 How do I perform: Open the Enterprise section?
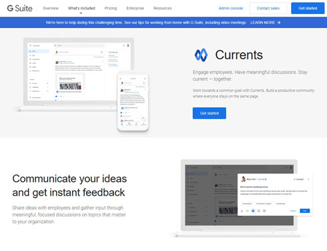click(135, 8)
